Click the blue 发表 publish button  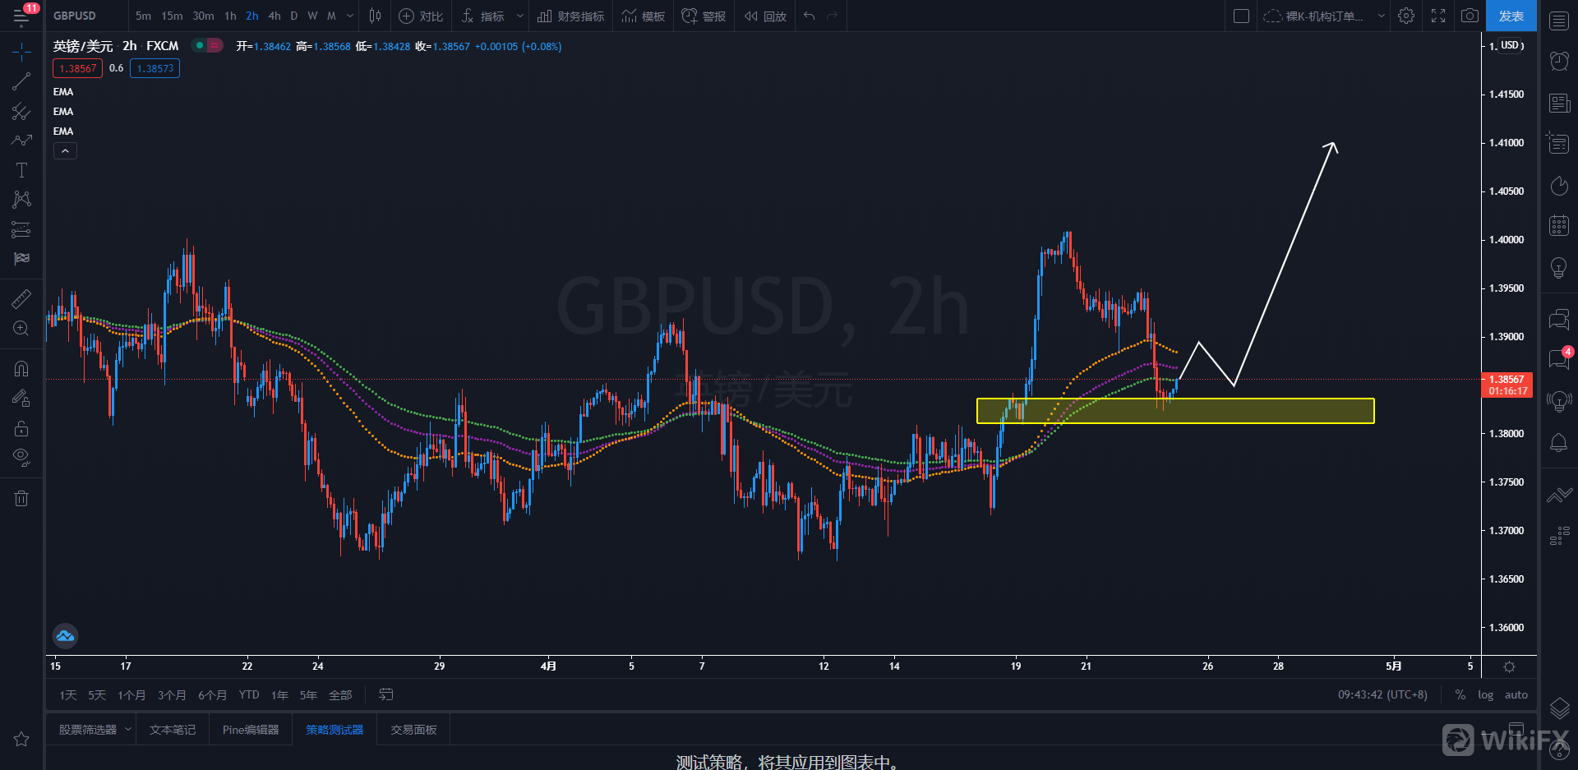click(1511, 16)
